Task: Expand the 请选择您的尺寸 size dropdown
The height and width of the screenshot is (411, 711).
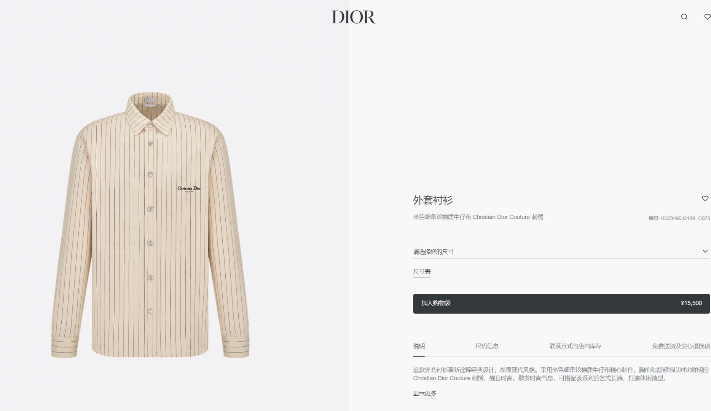Action: (561, 252)
